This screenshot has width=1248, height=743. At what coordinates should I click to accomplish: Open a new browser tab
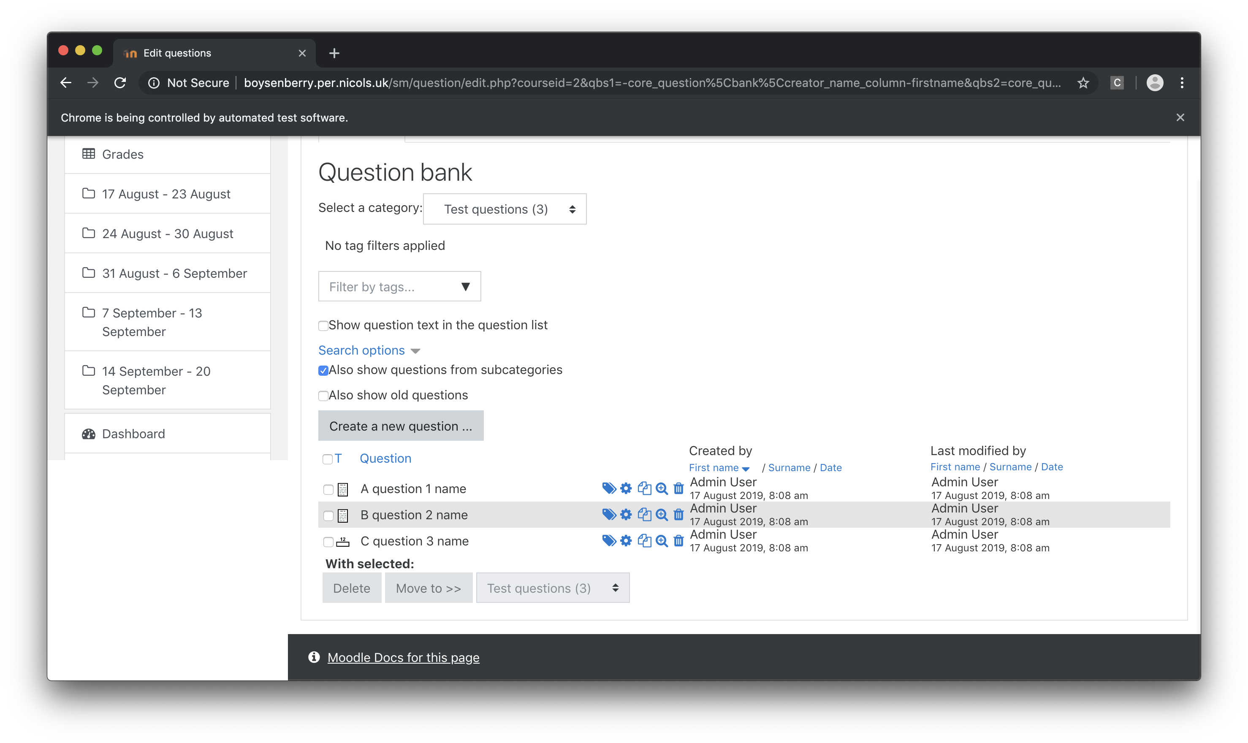[334, 53]
